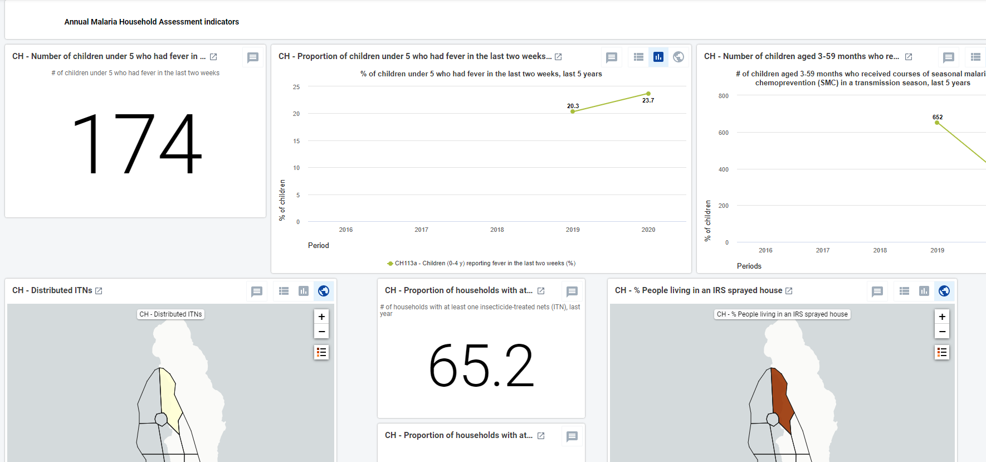Screen dimensions: 986x462
Task: Select map view on IRS sprayed widget
Action: click(x=944, y=291)
